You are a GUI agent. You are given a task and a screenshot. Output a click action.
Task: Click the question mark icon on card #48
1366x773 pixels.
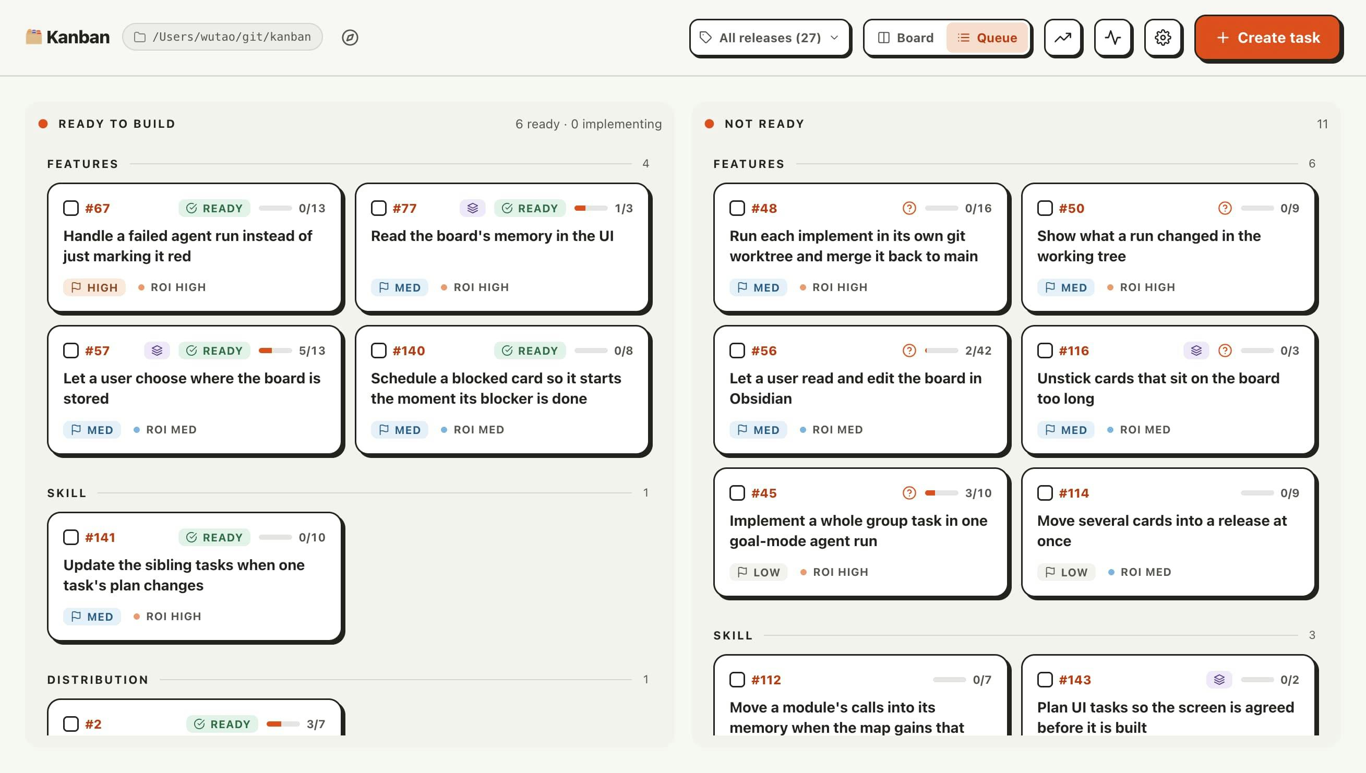(909, 208)
